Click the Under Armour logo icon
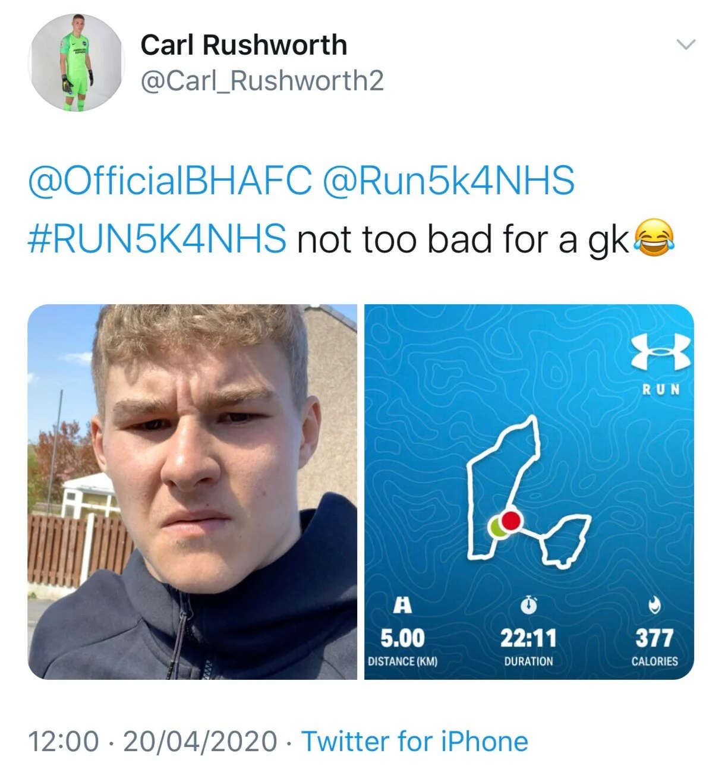The height and width of the screenshot is (772, 722). [x=661, y=352]
